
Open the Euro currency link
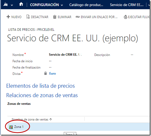[x=53, y=74]
